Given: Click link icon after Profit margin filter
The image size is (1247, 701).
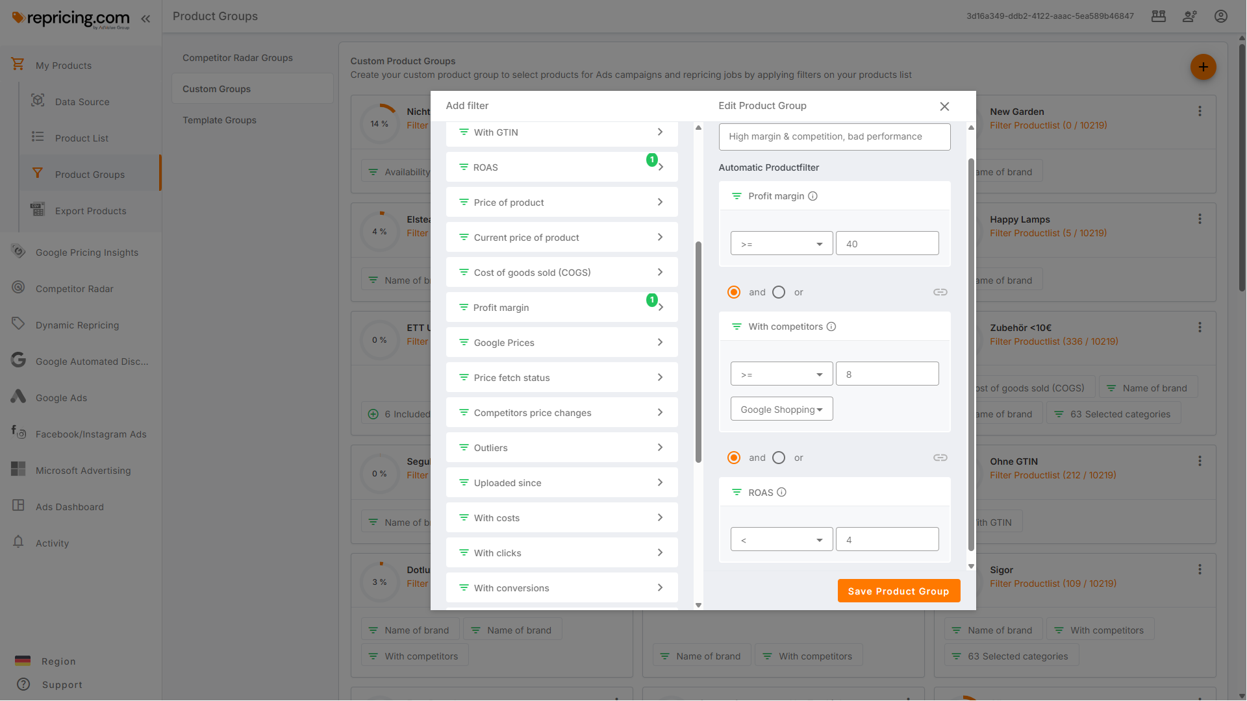Looking at the screenshot, I should pyautogui.click(x=940, y=292).
